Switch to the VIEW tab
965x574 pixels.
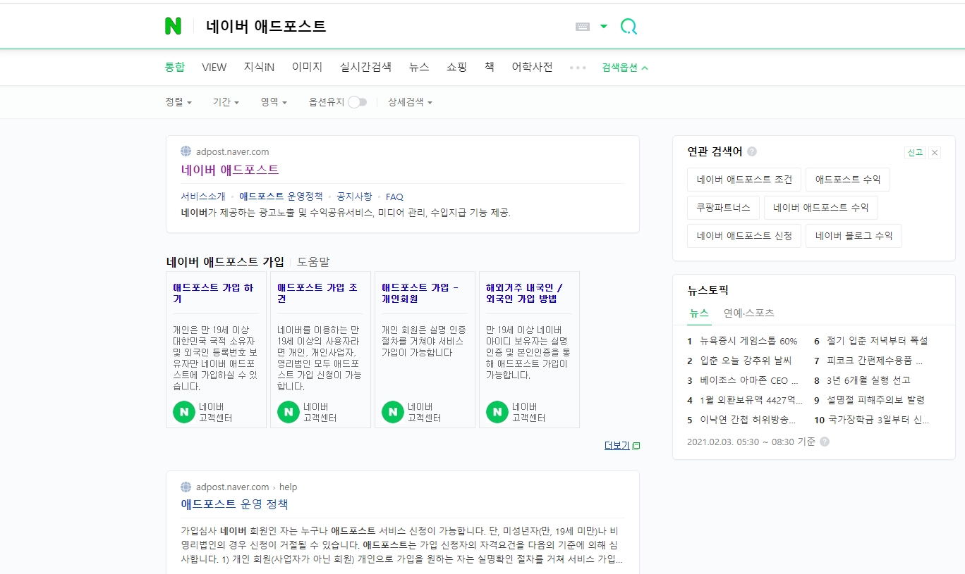pyautogui.click(x=214, y=67)
